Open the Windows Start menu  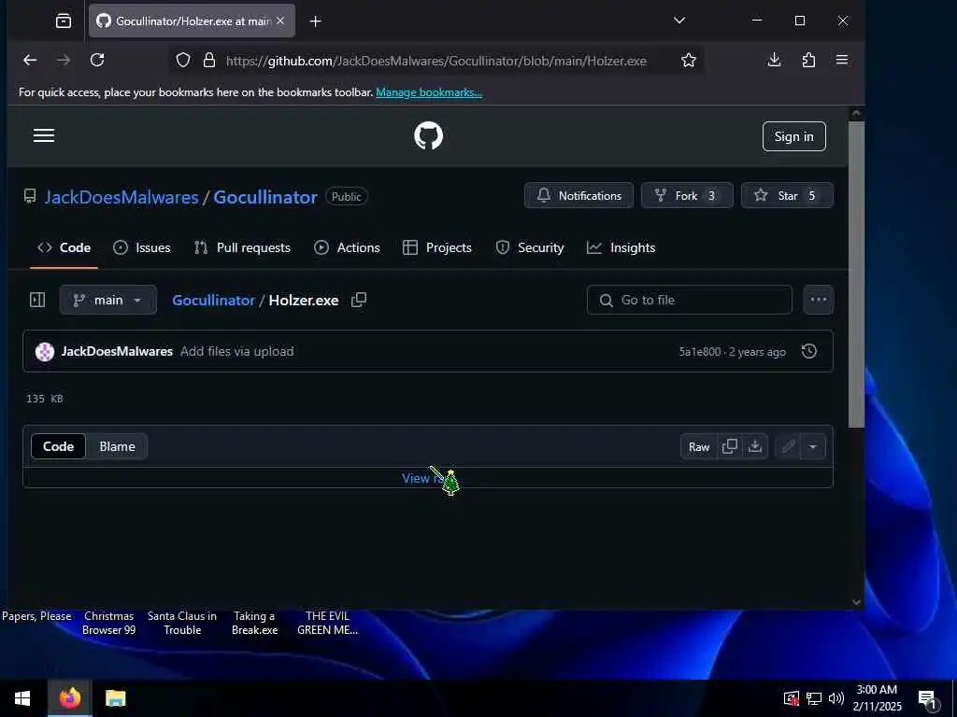click(x=22, y=698)
